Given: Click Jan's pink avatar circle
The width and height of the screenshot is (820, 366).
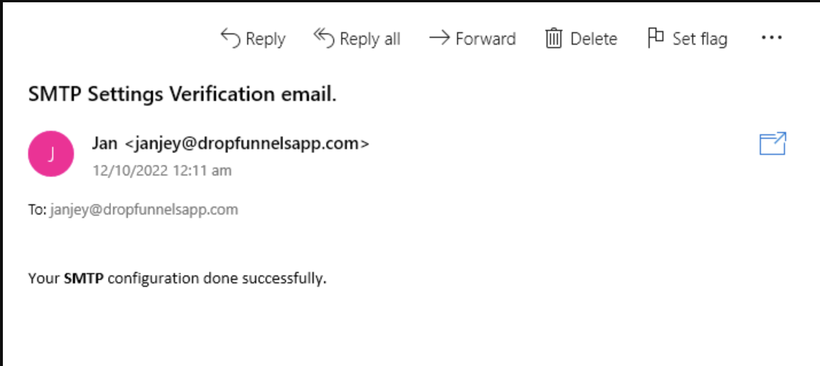Looking at the screenshot, I should click(x=50, y=153).
